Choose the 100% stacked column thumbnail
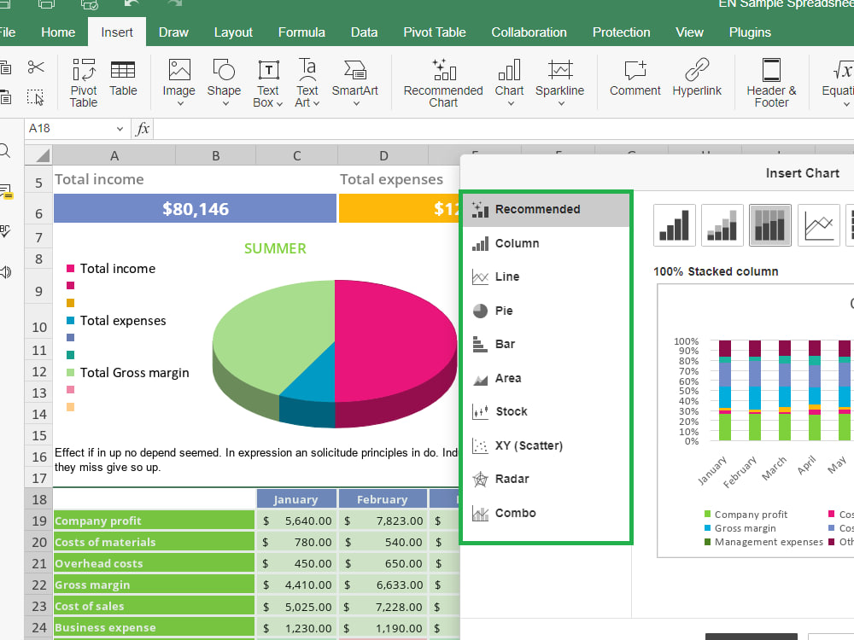The height and width of the screenshot is (640, 854). pos(770,225)
